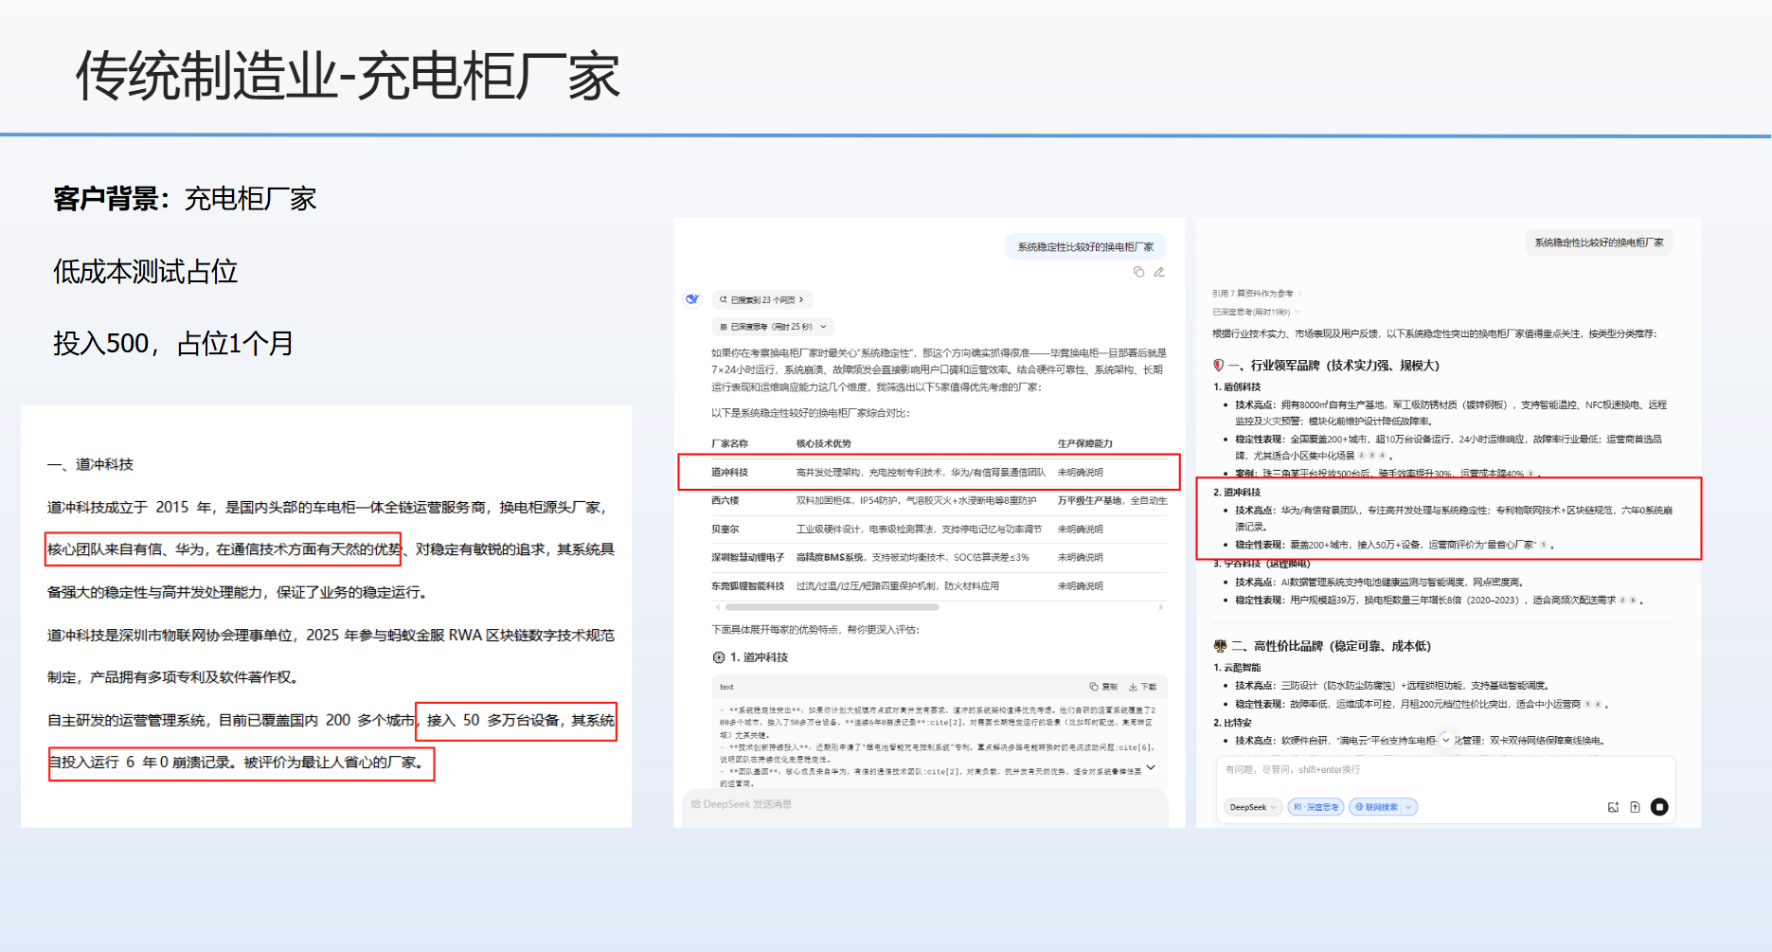Screen dimensions: 1772x952
Task: Click the scroll-to-bottom arrow in the DeepSeek chat
Action: coord(1151,767)
